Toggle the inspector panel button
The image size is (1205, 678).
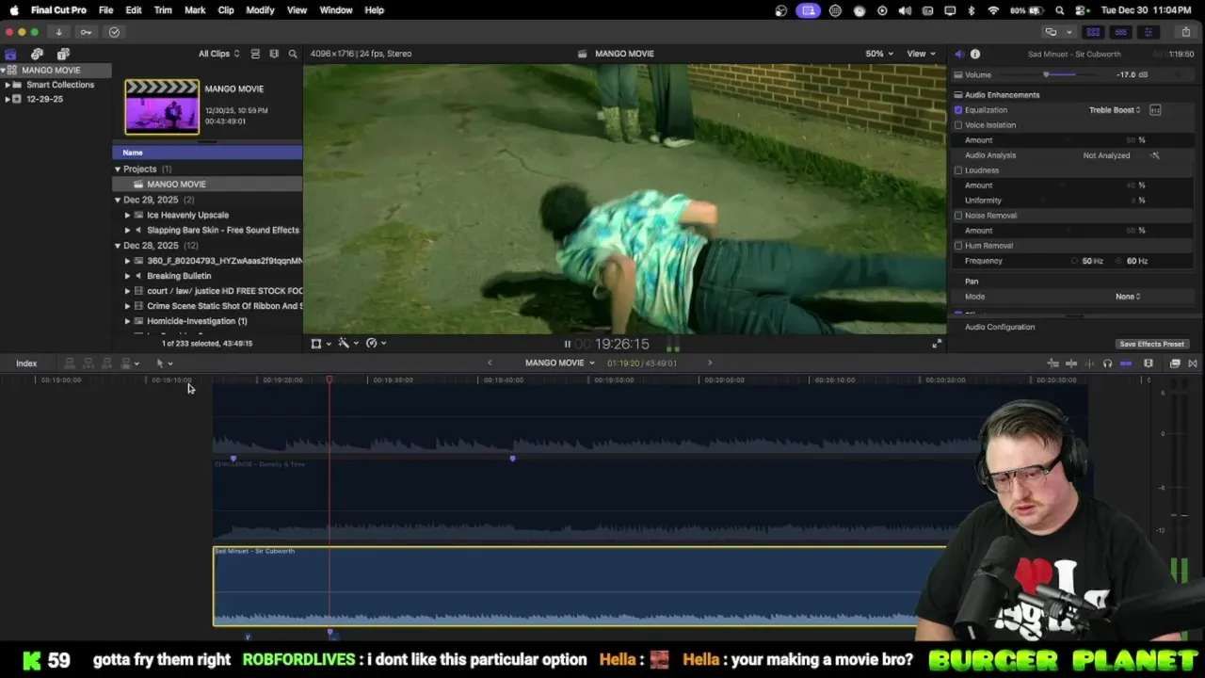pyautogui.click(x=1148, y=32)
